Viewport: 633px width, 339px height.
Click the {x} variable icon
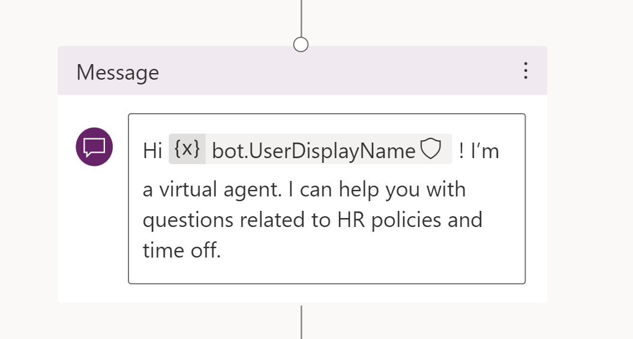pos(187,149)
